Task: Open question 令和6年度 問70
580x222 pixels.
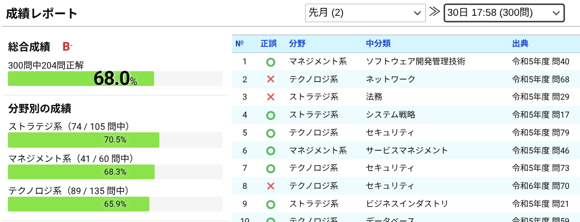Action: click(x=540, y=186)
